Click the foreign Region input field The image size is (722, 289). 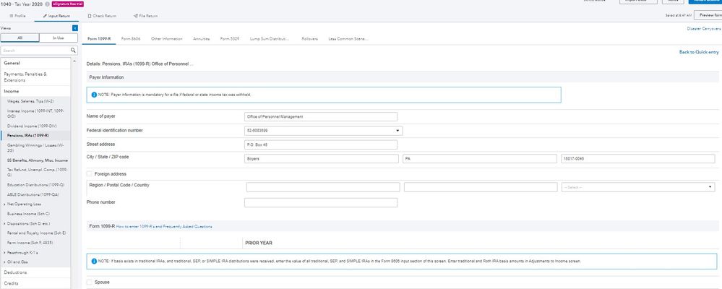(x=323, y=187)
